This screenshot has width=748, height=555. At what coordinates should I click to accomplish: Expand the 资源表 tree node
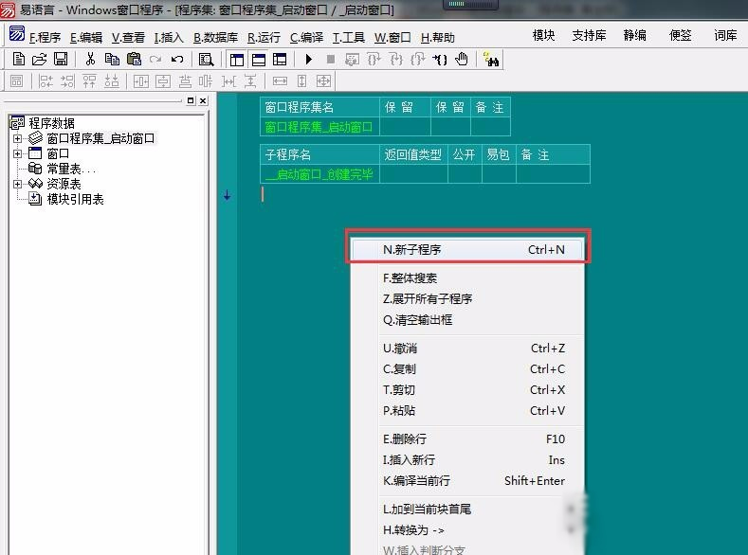[x=18, y=184]
